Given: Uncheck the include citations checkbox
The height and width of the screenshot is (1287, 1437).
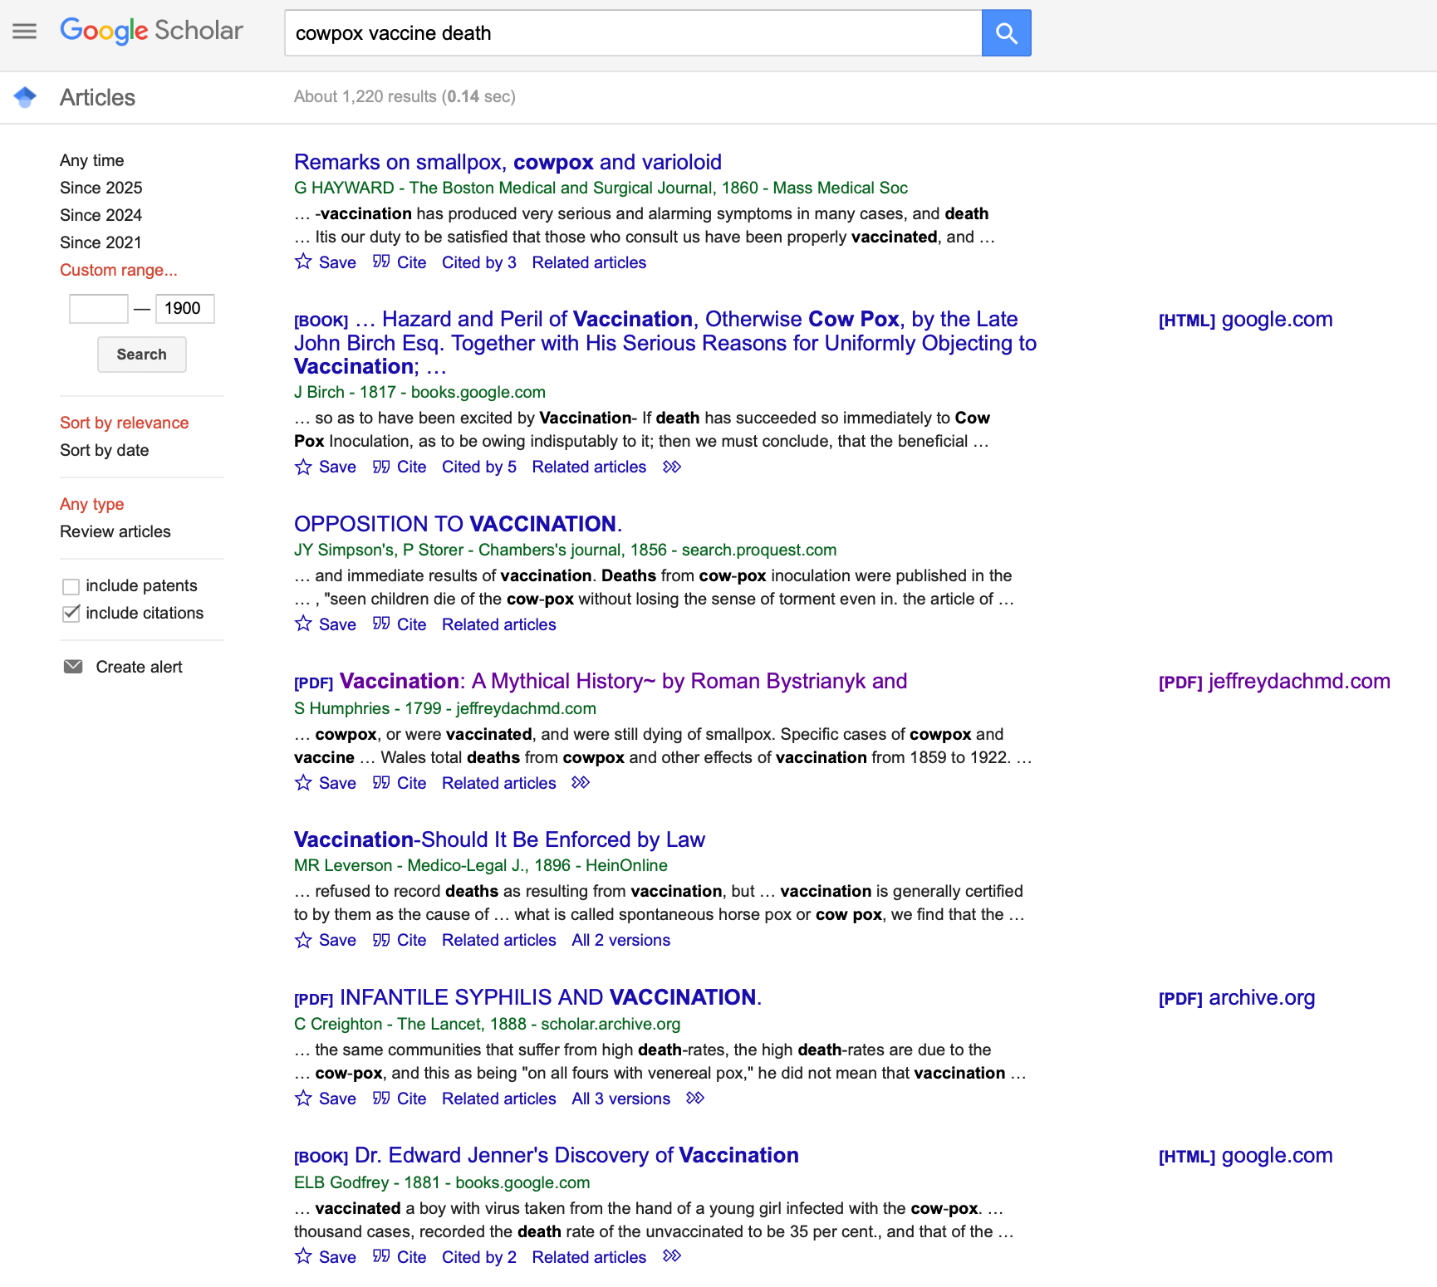Looking at the screenshot, I should 71,614.
